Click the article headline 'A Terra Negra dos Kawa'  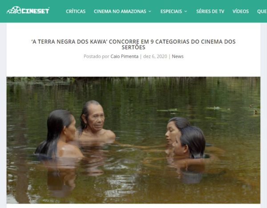pyautogui.click(x=133, y=45)
